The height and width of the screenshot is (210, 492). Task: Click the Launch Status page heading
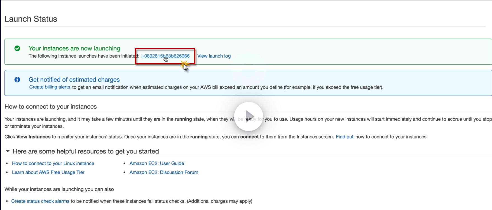click(31, 19)
